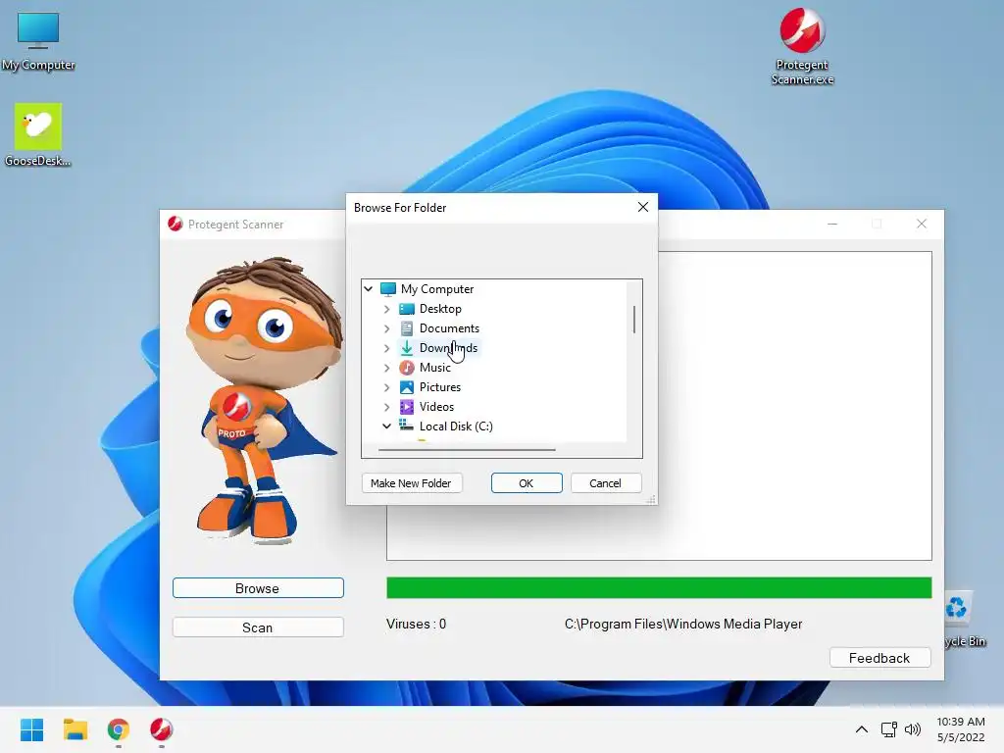The image size is (1004, 753).
Task: Open Google Chrome from the taskbar
Action: coord(118,729)
